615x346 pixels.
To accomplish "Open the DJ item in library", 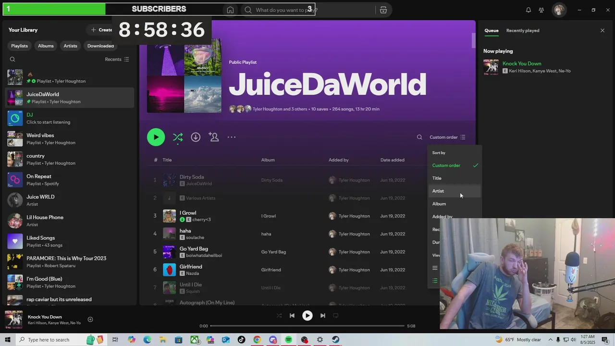I will pos(70,118).
